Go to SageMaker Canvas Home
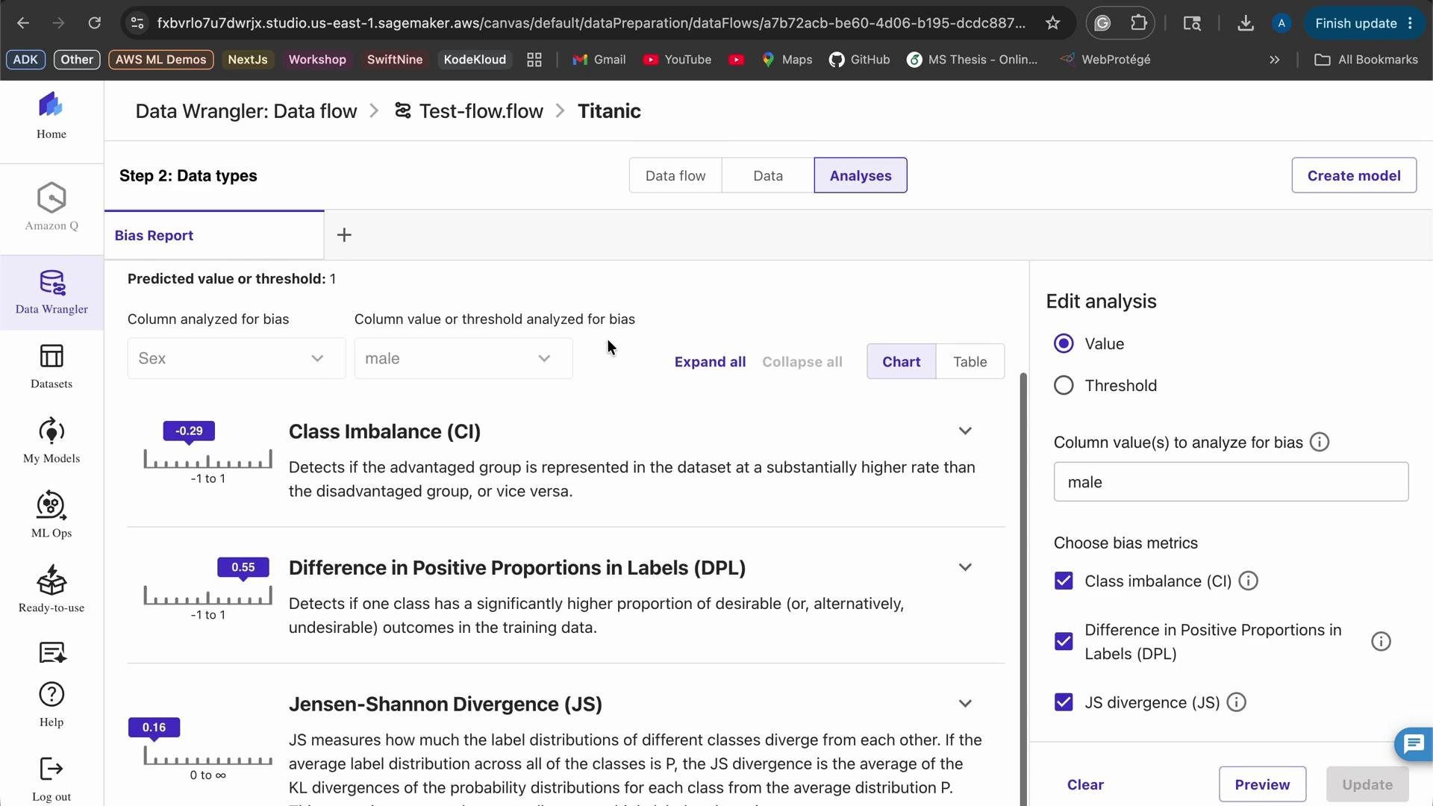This screenshot has height=806, width=1433. pos(51,116)
